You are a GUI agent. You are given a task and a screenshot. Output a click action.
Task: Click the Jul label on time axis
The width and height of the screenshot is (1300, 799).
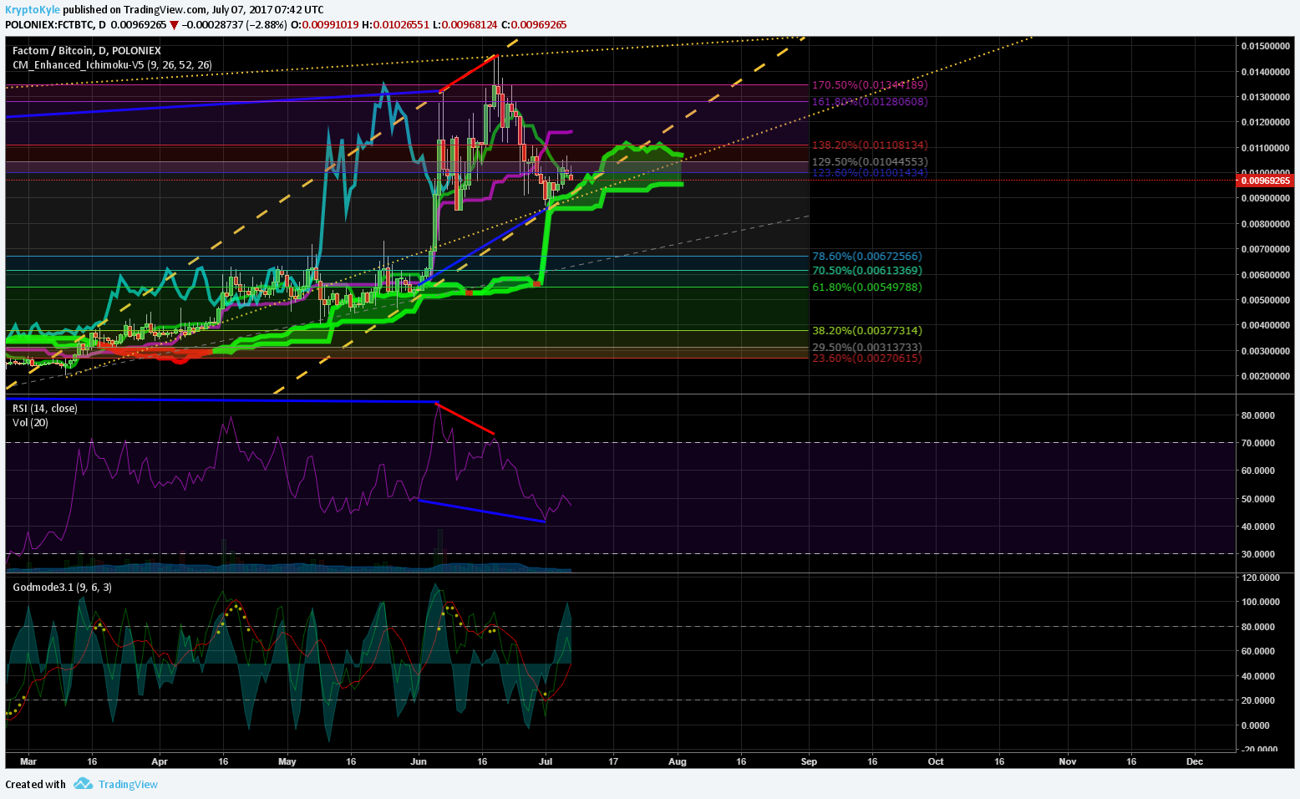pos(546,762)
